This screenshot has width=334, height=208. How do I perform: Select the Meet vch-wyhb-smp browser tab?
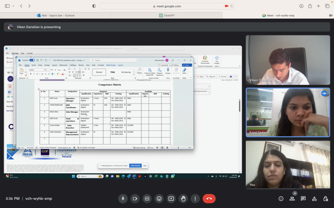click(278, 16)
